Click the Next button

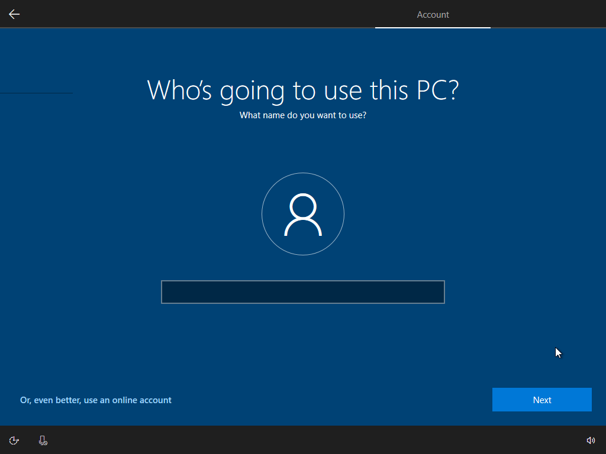(x=541, y=400)
